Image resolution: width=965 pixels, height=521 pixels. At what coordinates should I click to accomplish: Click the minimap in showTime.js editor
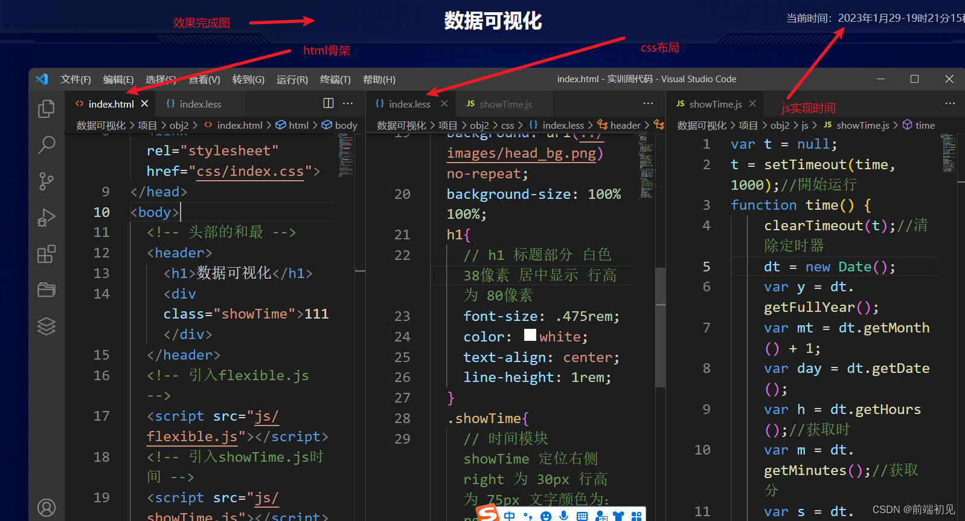point(949,153)
